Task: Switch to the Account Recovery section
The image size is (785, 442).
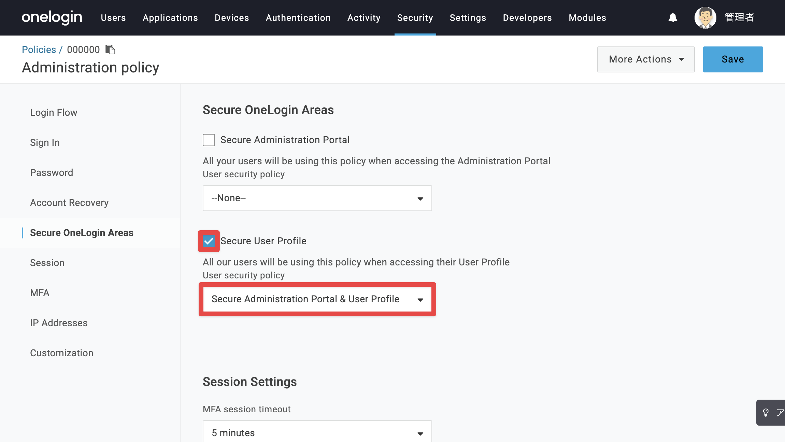Action: (x=69, y=203)
